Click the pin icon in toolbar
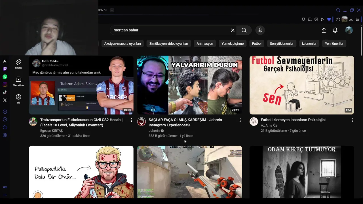363x204 pixels. click(303, 19)
